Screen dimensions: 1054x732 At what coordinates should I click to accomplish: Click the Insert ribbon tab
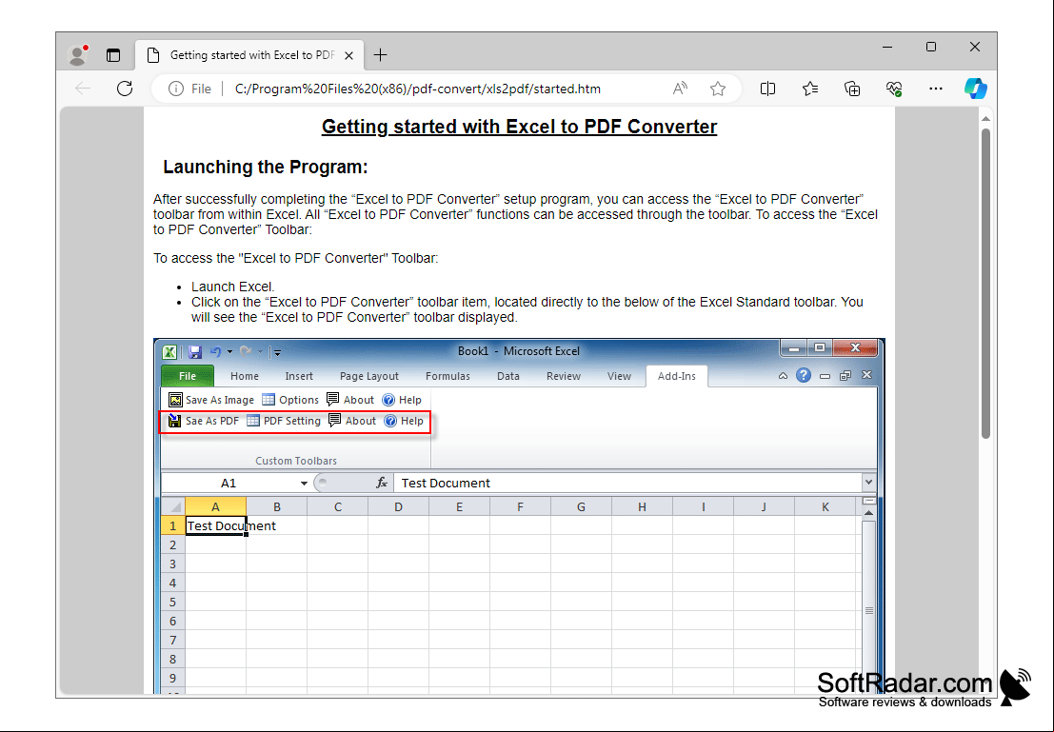(x=299, y=376)
